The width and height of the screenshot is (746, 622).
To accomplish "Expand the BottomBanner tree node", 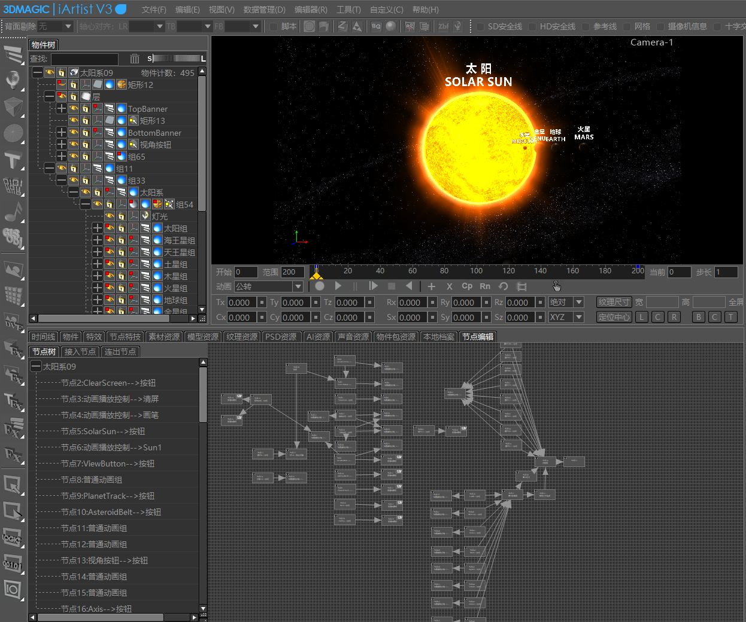I will point(62,133).
